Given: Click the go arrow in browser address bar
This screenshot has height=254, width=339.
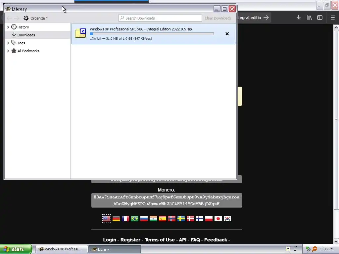Looking at the screenshot, I should (x=266, y=18).
